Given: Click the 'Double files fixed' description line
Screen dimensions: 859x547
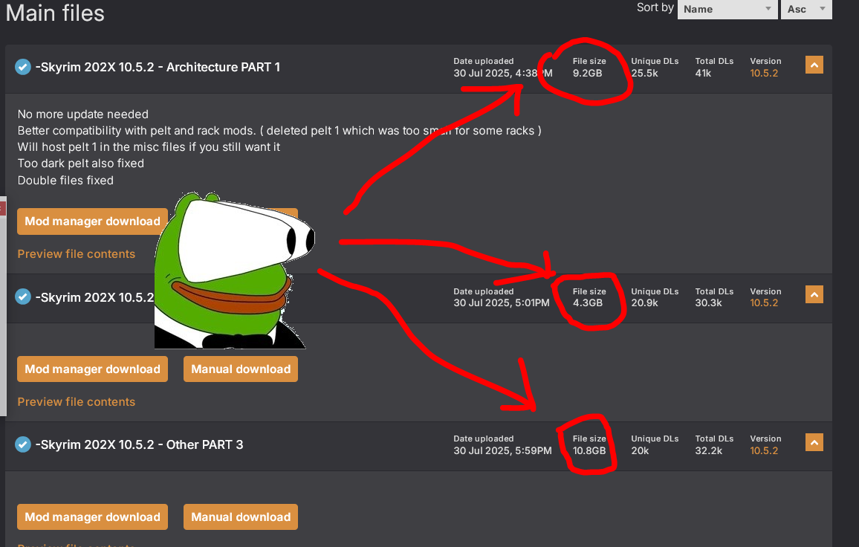Looking at the screenshot, I should click(x=65, y=181).
